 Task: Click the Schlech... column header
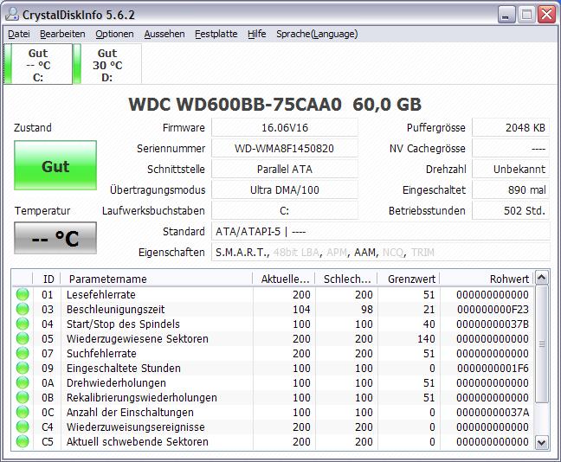[x=346, y=279]
